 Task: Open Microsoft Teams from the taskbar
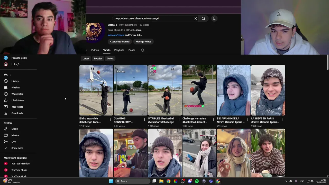pos(211,181)
